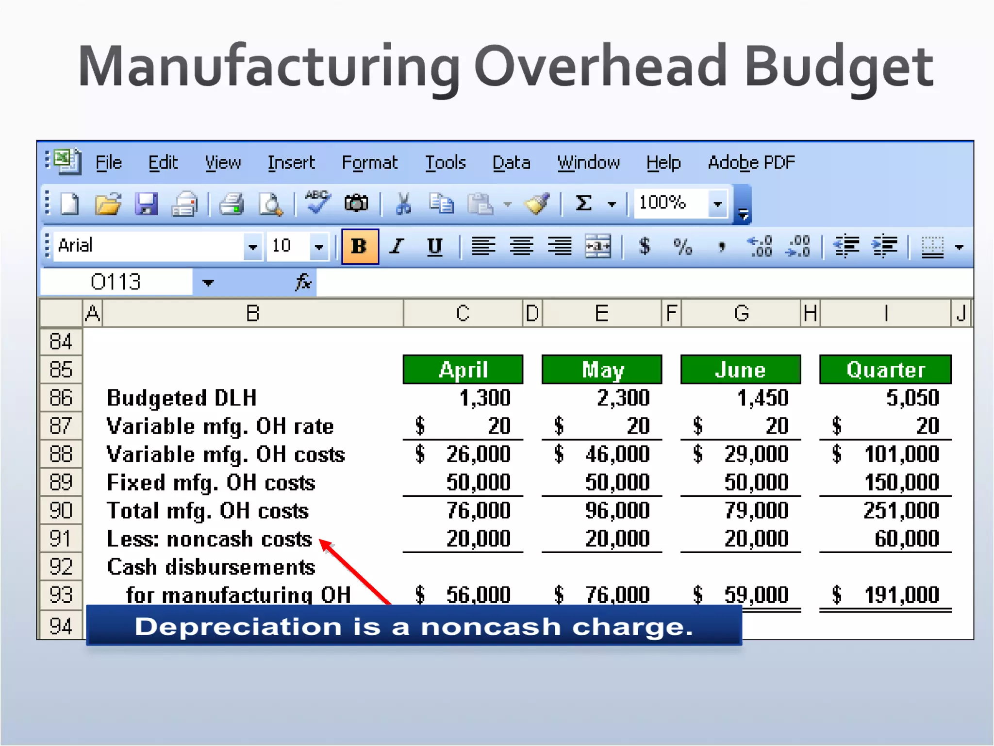Click the Cut scissors icon

point(403,203)
